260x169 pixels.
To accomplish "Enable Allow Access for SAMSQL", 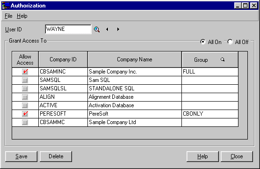I will coord(25,80).
